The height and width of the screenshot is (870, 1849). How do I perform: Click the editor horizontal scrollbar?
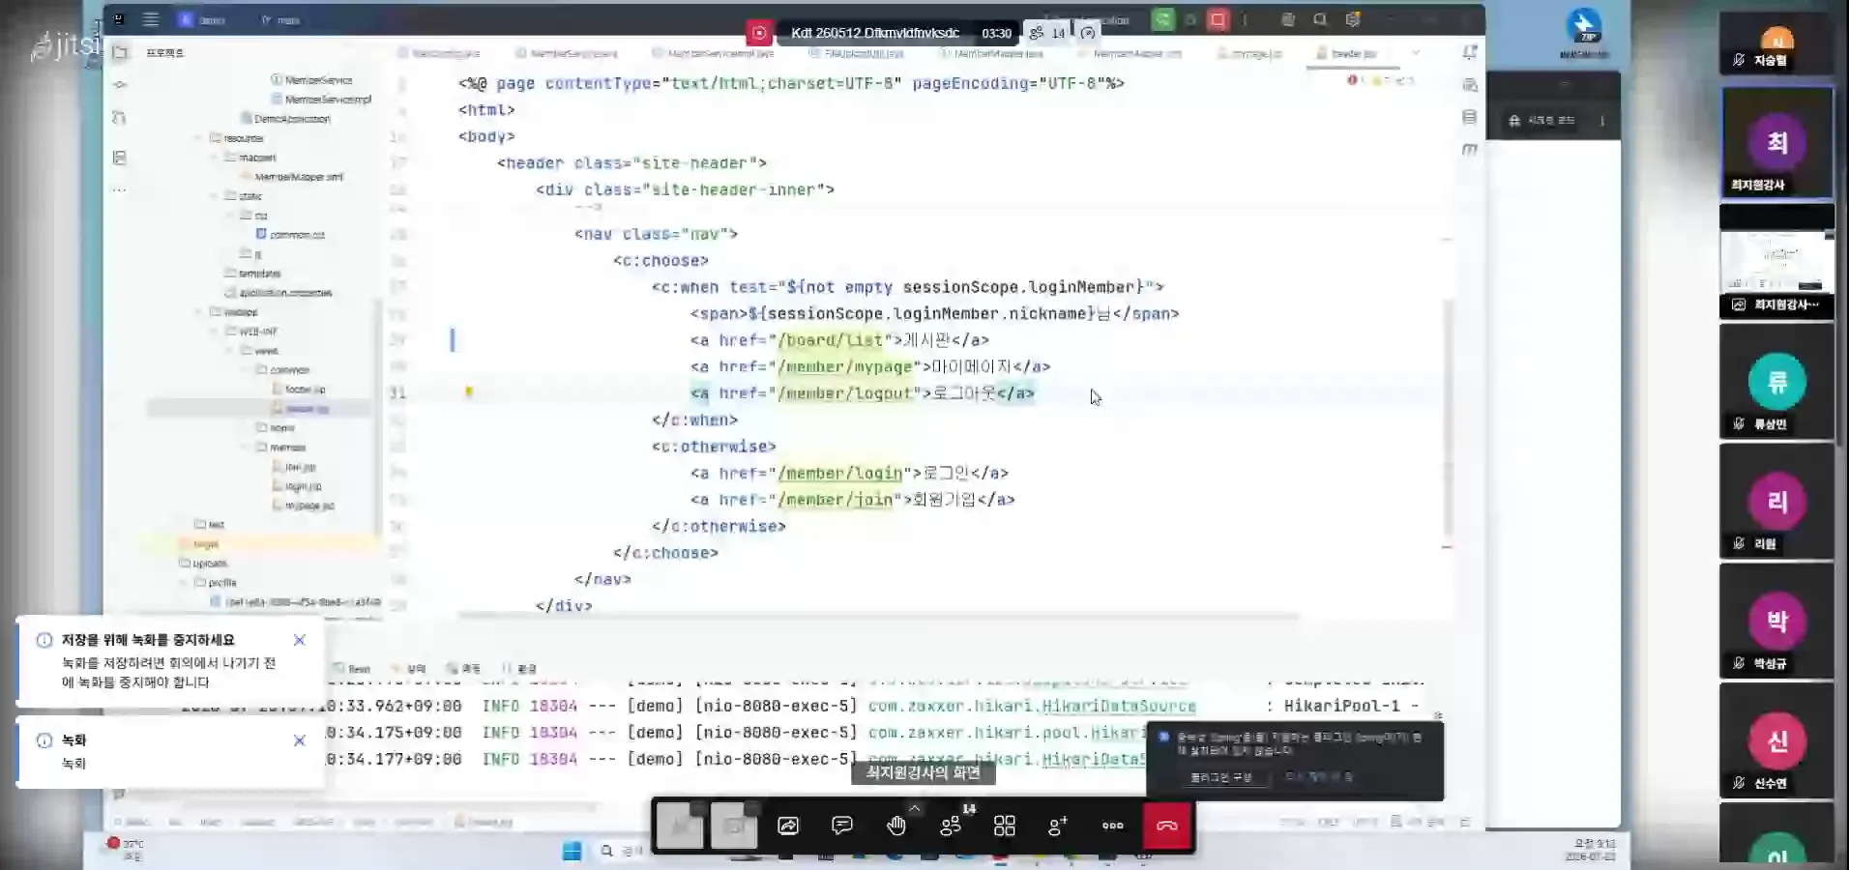pos(878,615)
